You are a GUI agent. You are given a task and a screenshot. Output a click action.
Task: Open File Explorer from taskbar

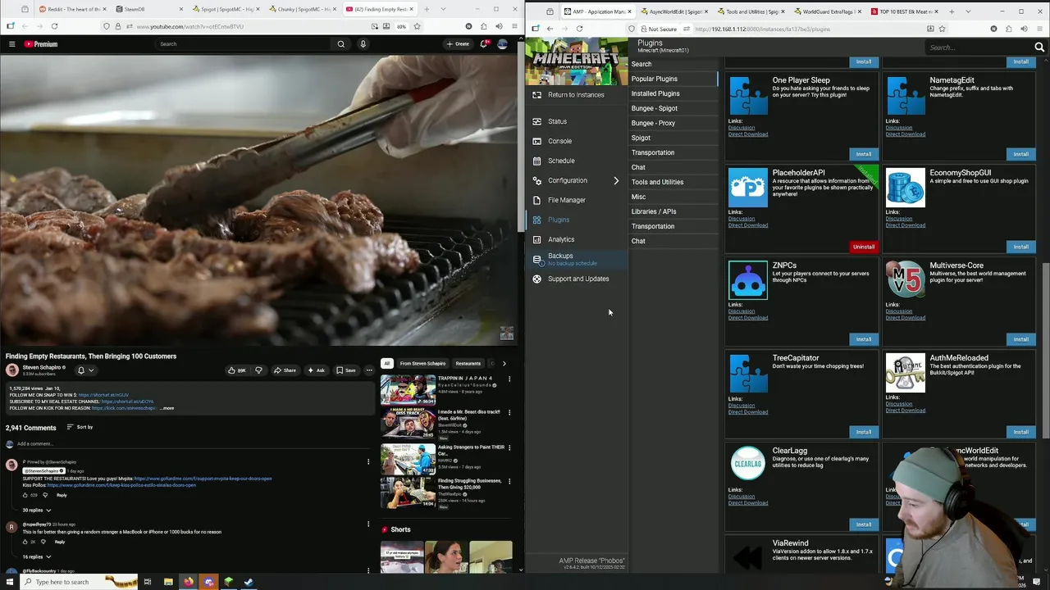pyautogui.click(x=168, y=582)
